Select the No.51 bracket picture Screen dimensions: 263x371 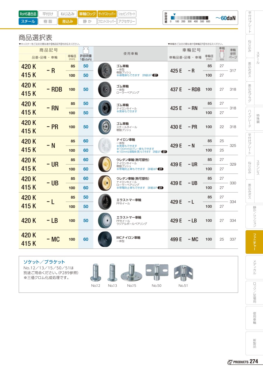tap(183, 272)
